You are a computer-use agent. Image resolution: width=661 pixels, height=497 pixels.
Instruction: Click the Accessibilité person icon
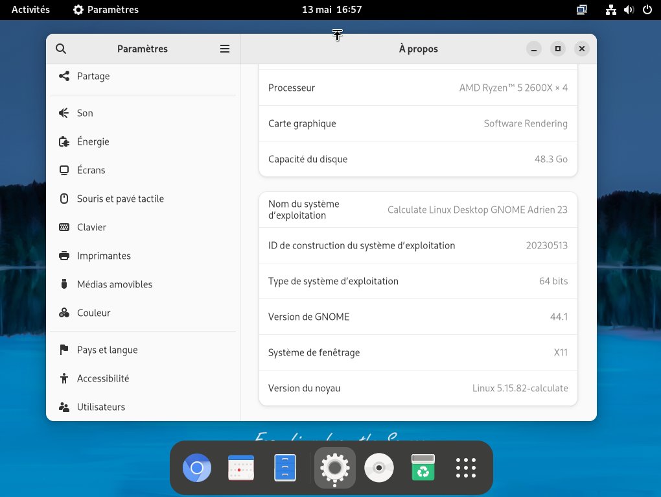coord(64,378)
